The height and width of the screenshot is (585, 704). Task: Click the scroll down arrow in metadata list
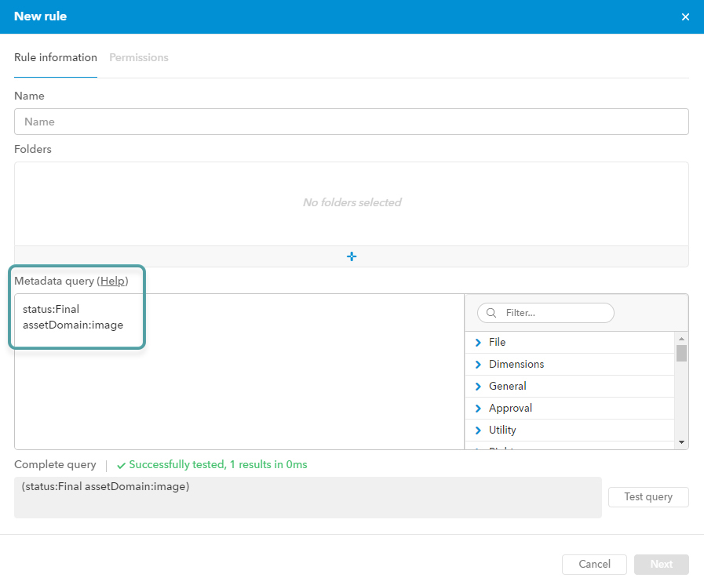pyautogui.click(x=681, y=442)
